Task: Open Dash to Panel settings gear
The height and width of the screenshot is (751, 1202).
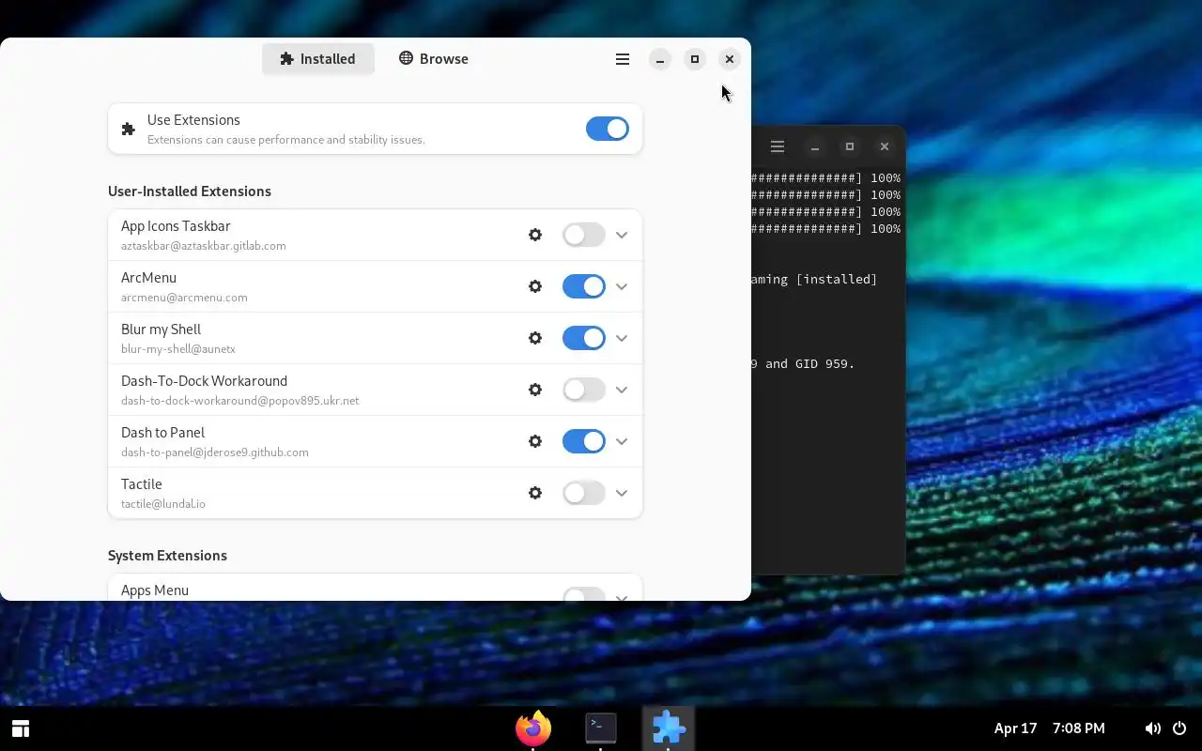Action: coord(535,441)
